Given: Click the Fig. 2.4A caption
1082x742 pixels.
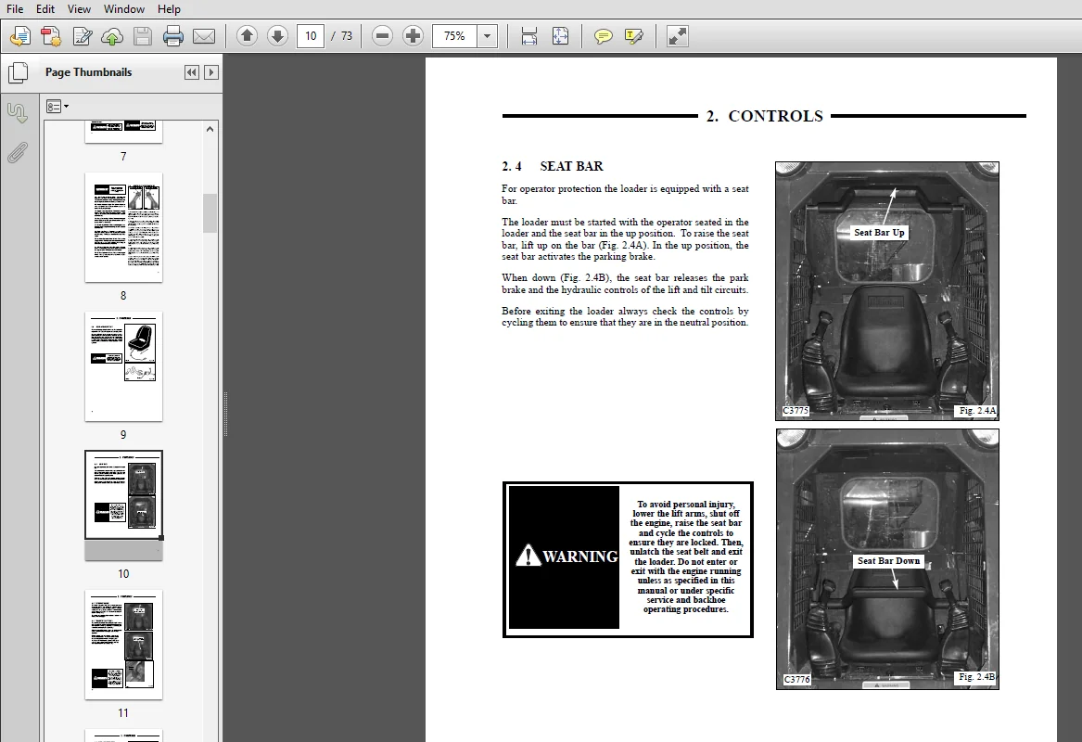Looking at the screenshot, I should click(977, 411).
